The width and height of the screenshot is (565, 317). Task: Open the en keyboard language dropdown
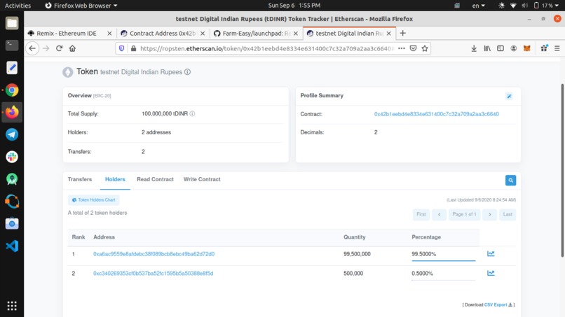tap(479, 6)
